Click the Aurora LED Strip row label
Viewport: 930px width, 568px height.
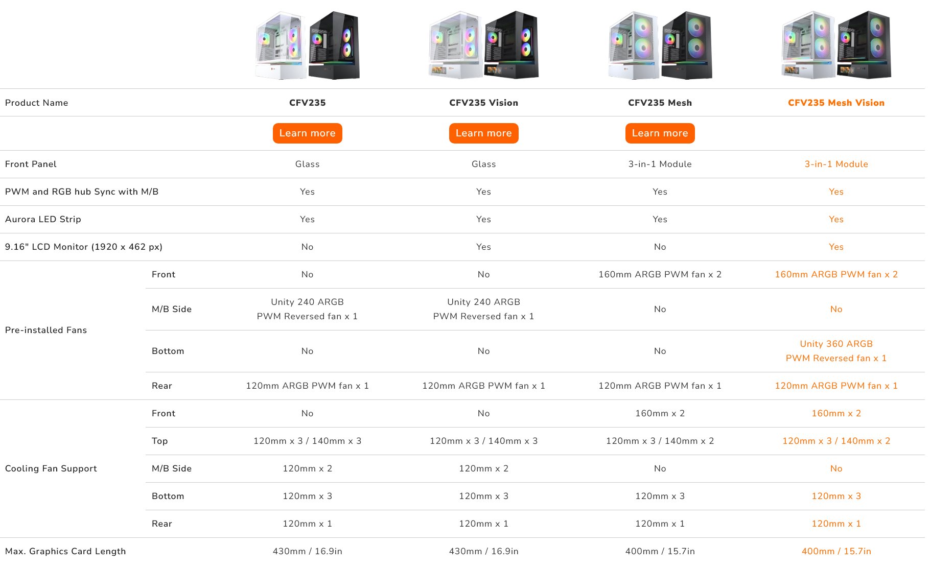point(42,219)
